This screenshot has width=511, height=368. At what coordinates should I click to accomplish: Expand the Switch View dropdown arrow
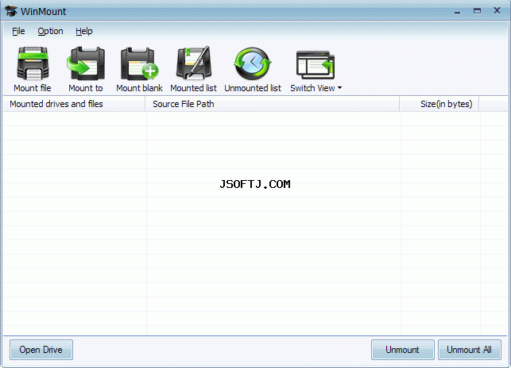click(x=339, y=88)
